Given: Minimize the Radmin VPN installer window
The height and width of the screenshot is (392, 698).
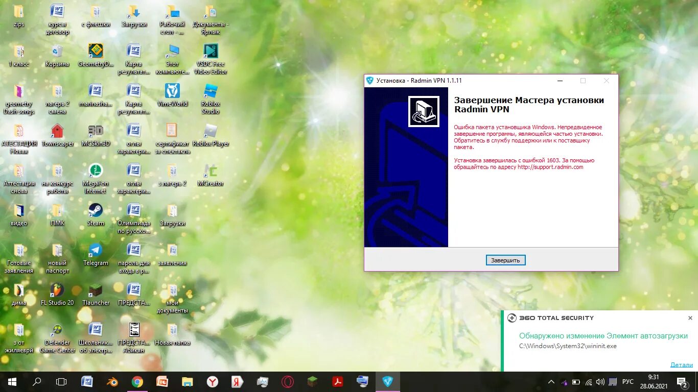Looking at the screenshot, I should click(x=560, y=81).
